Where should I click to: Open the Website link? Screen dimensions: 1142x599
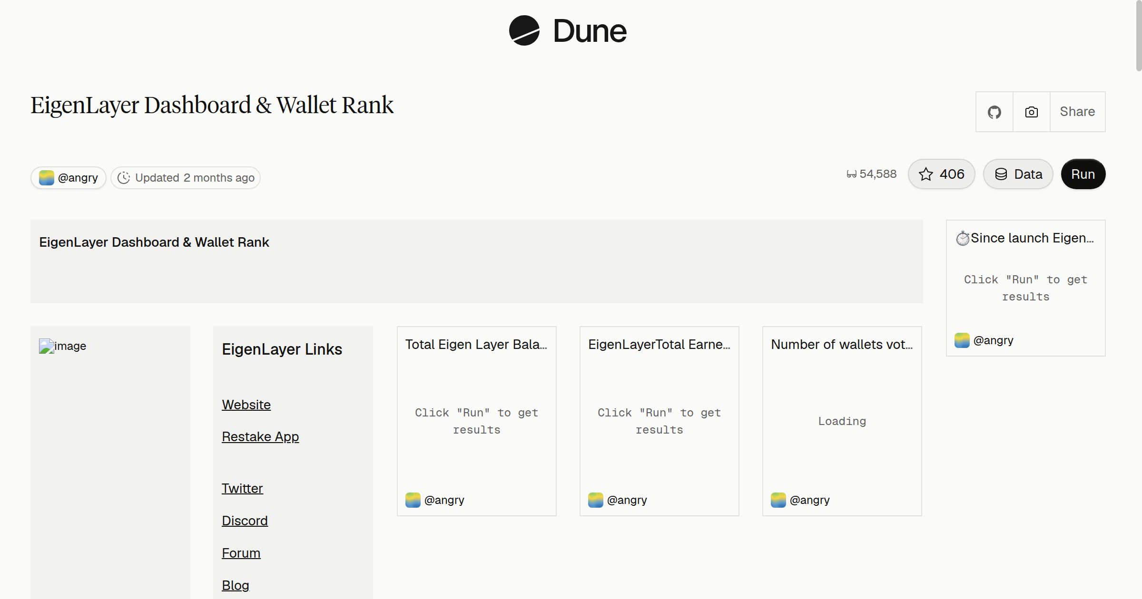[246, 405]
